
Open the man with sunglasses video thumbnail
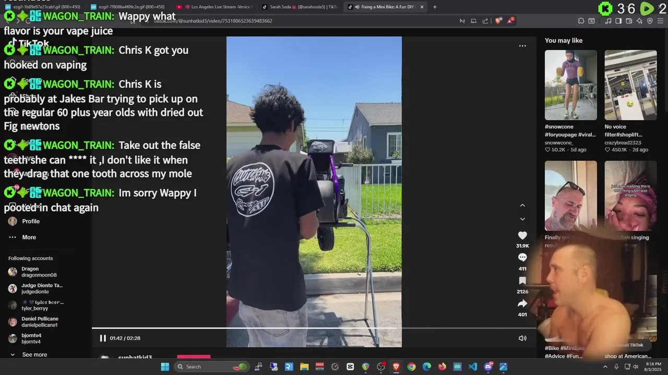pyautogui.click(x=571, y=195)
